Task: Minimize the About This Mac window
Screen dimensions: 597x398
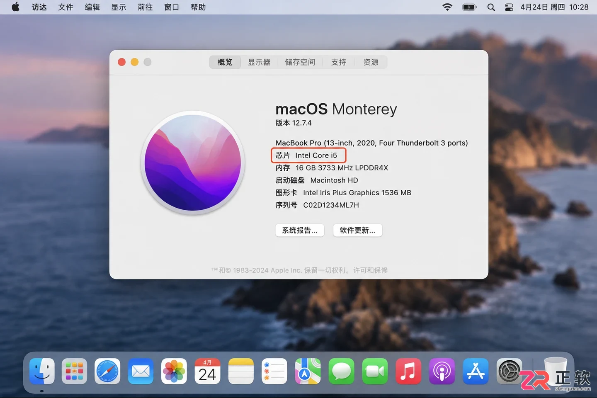Action: [135, 62]
